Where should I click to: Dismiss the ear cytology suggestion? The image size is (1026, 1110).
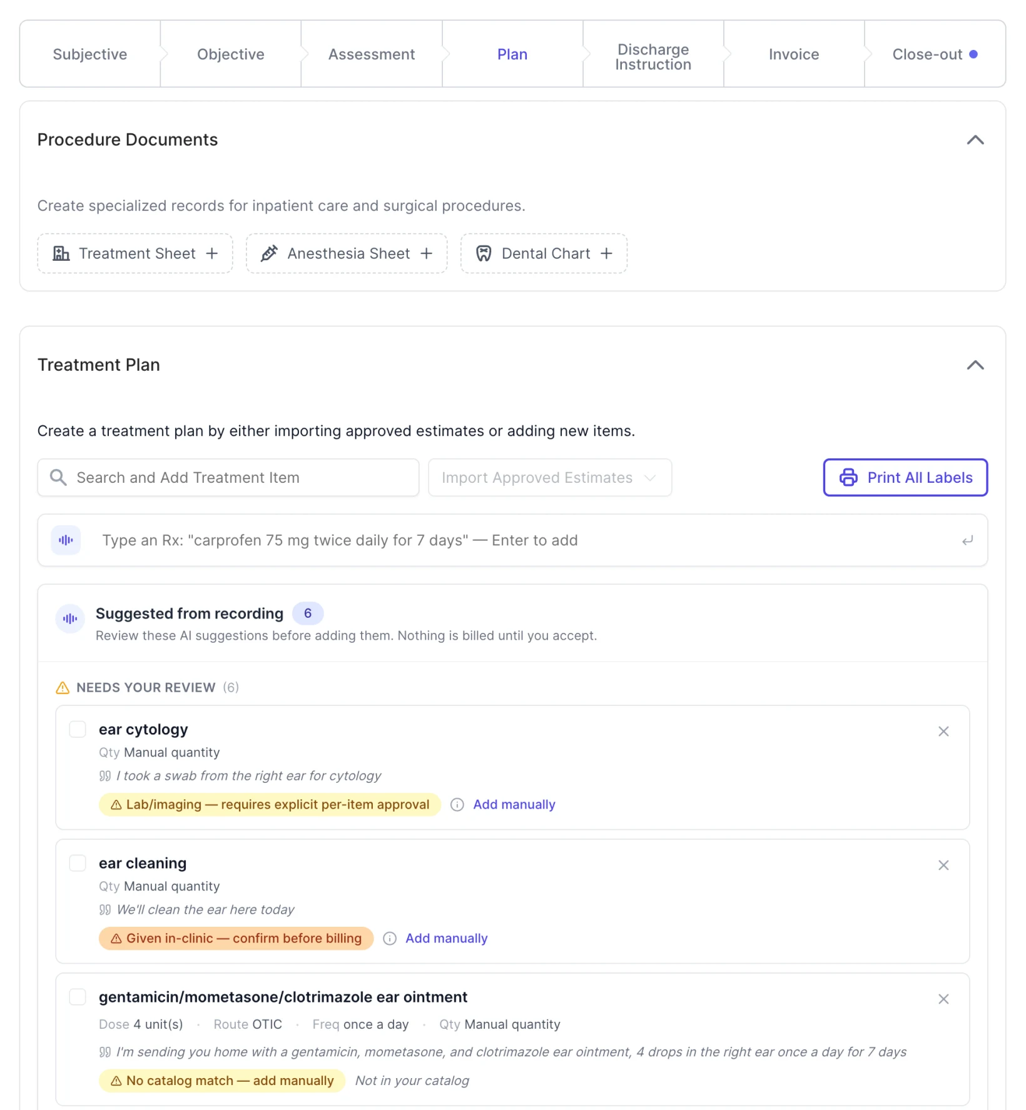(x=943, y=731)
